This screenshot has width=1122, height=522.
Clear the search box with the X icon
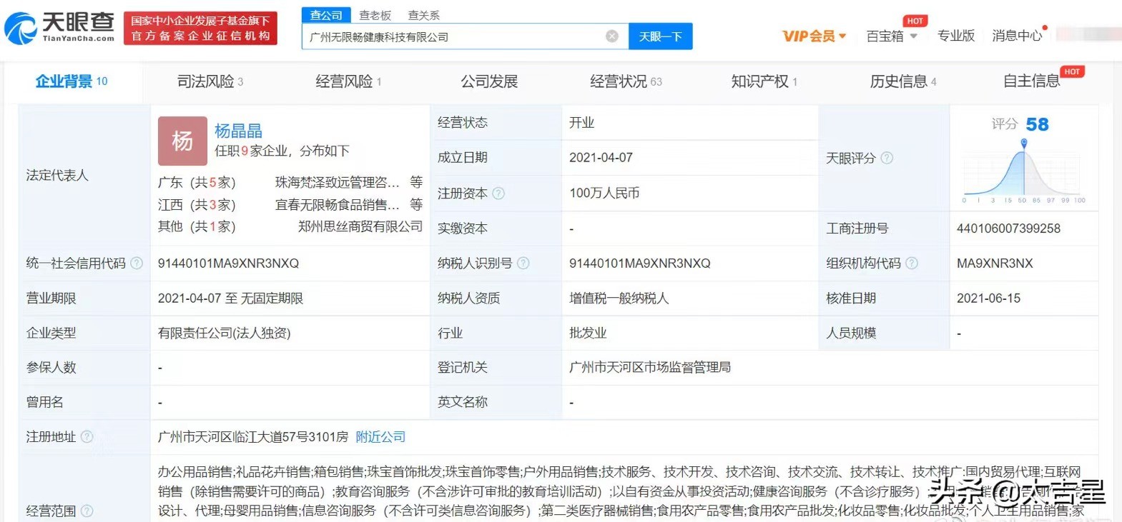pyautogui.click(x=612, y=36)
